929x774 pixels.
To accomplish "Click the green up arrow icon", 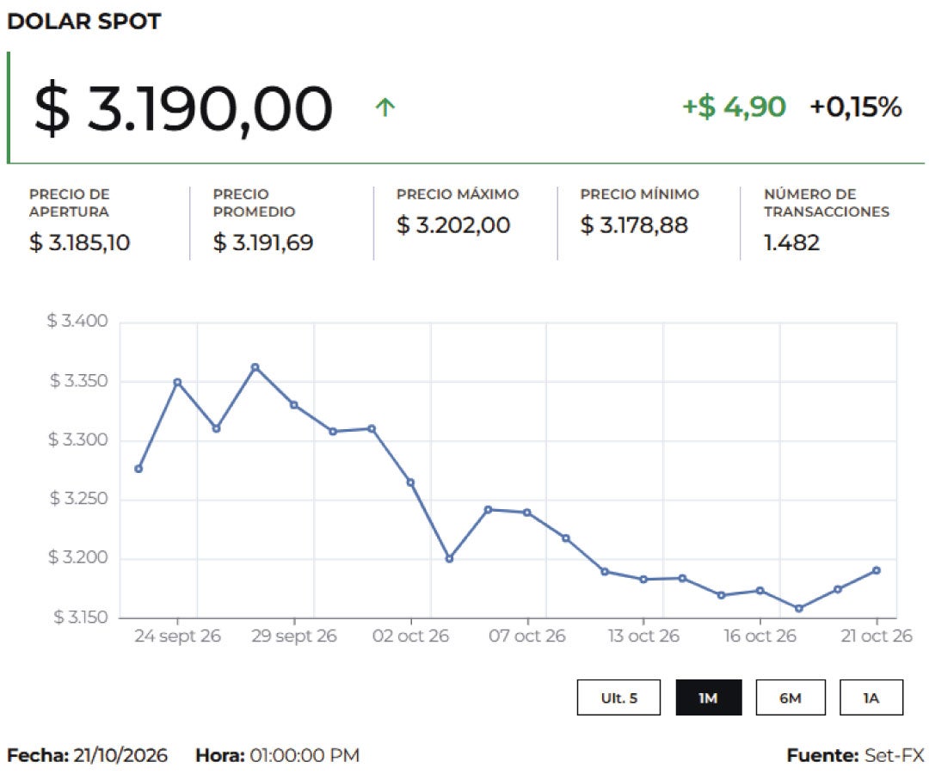I will (x=385, y=107).
